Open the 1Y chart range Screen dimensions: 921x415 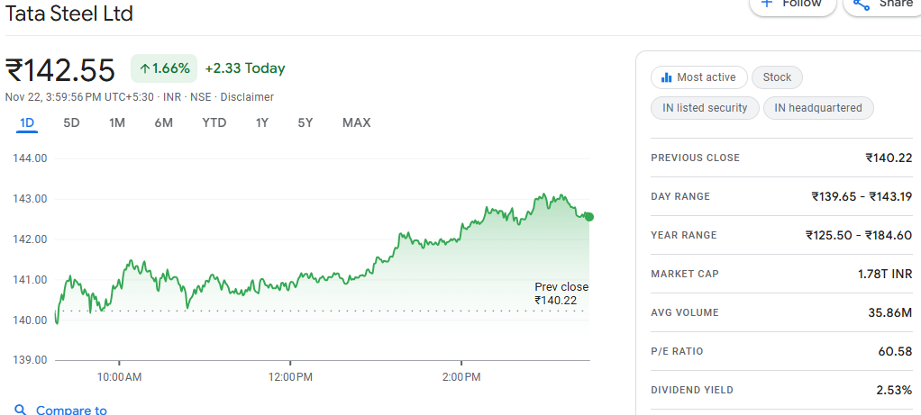(x=262, y=122)
